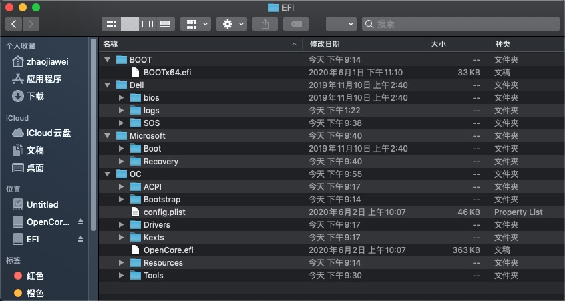Select the OC folder icon
This screenshot has height=301, width=565.
click(122, 174)
